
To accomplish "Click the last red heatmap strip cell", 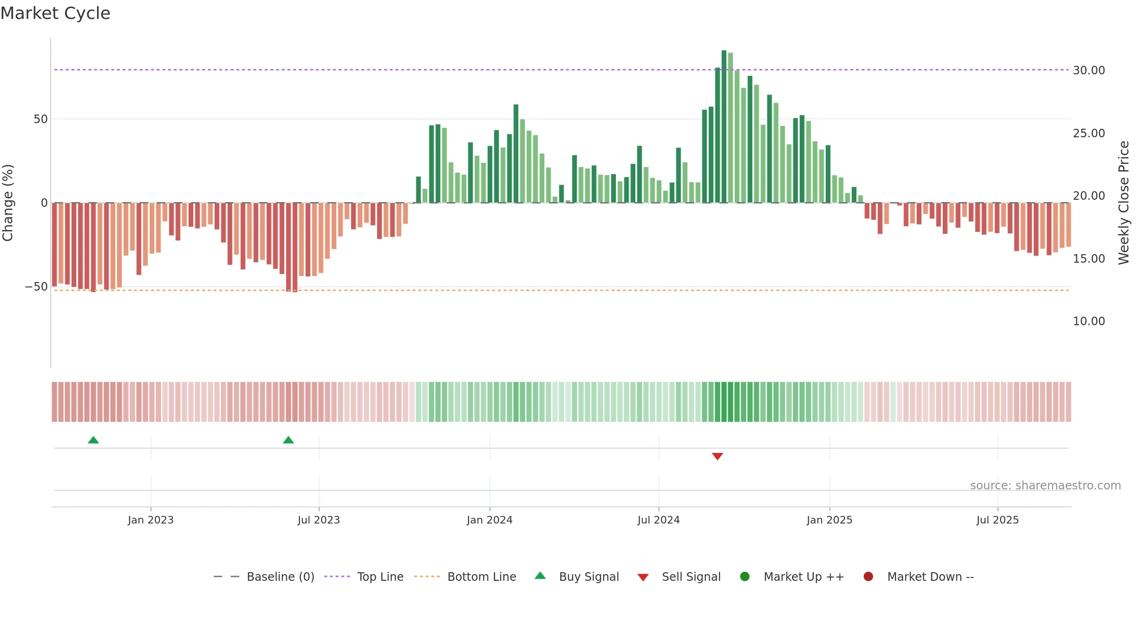I will pyautogui.click(x=1068, y=402).
